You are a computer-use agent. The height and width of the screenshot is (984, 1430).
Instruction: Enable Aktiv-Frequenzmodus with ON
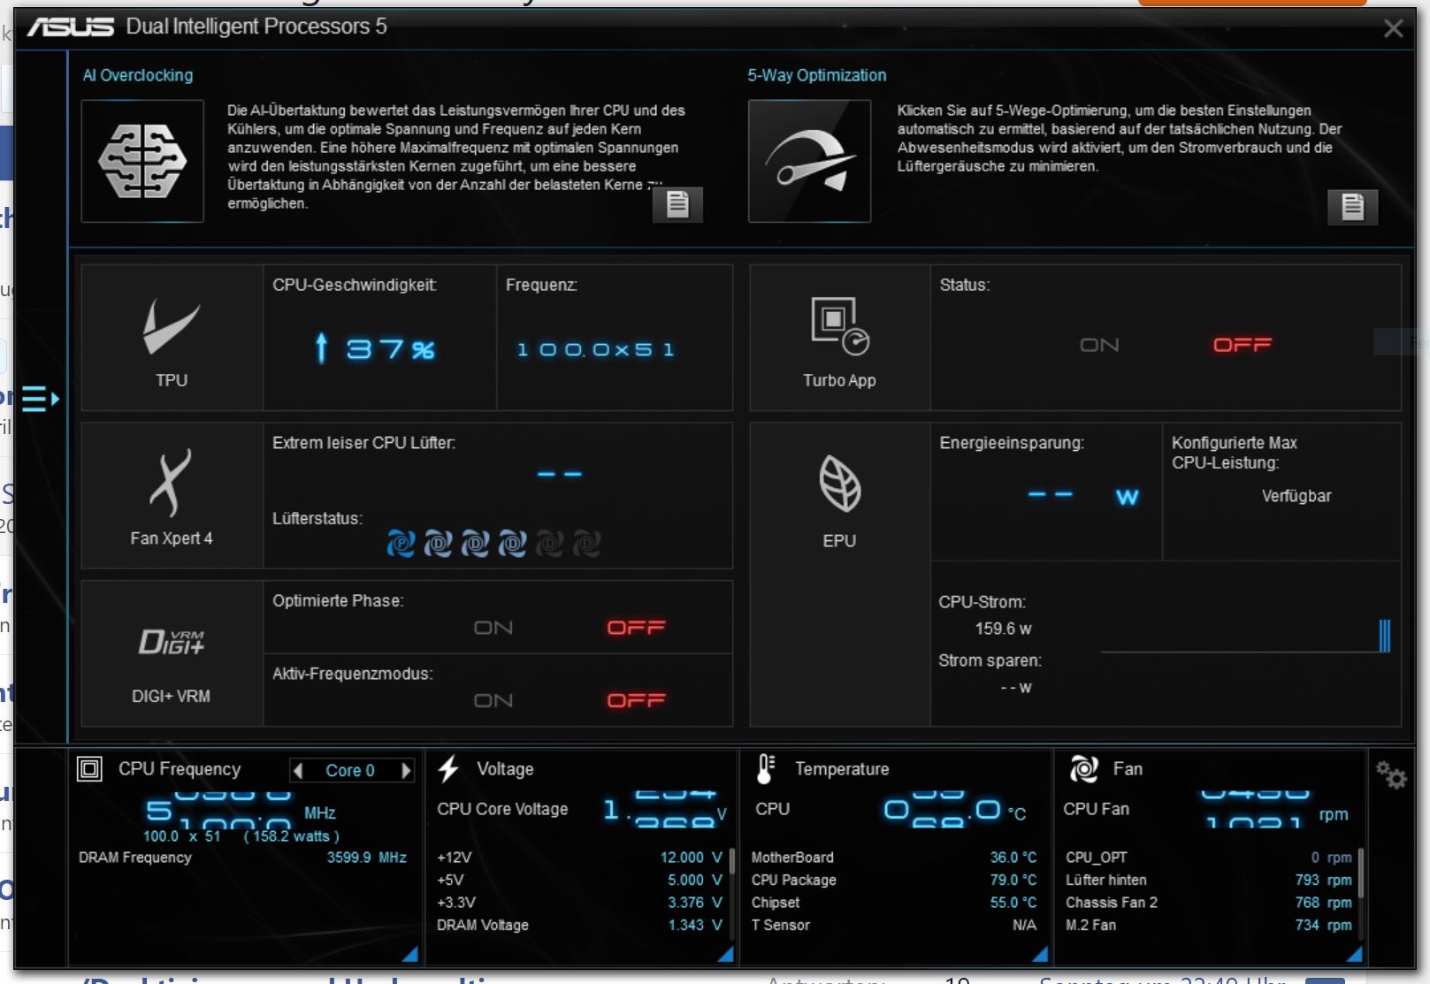(493, 701)
